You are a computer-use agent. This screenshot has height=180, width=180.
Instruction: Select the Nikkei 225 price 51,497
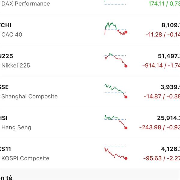pos(169,56)
